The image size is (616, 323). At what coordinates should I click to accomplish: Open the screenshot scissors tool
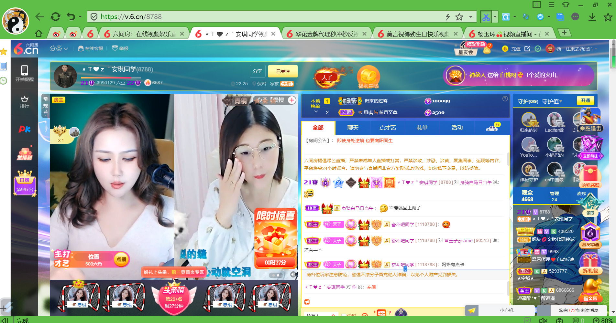point(486,17)
